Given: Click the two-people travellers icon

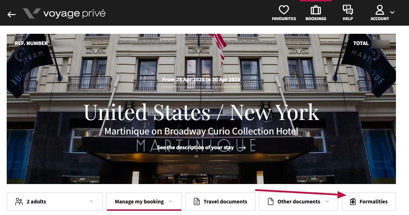Looking at the screenshot, I should coord(19,202).
